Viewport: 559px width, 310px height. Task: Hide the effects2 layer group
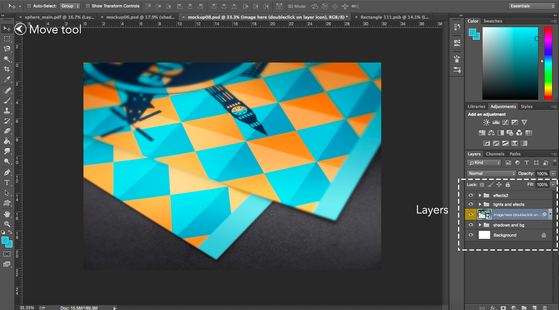point(471,195)
